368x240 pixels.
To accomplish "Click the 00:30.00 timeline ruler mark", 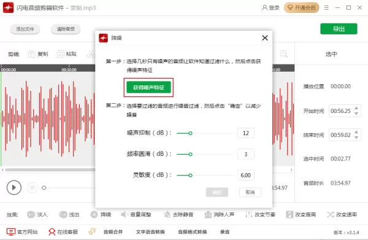I will [x=69, y=69].
